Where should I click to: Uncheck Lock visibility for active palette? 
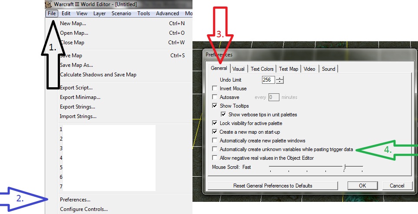pyautogui.click(x=215, y=123)
